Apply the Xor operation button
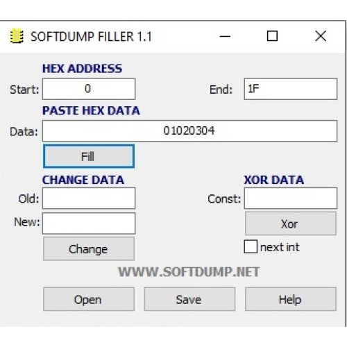The width and height of the screenshot is (347, 347). pos(291,223)
